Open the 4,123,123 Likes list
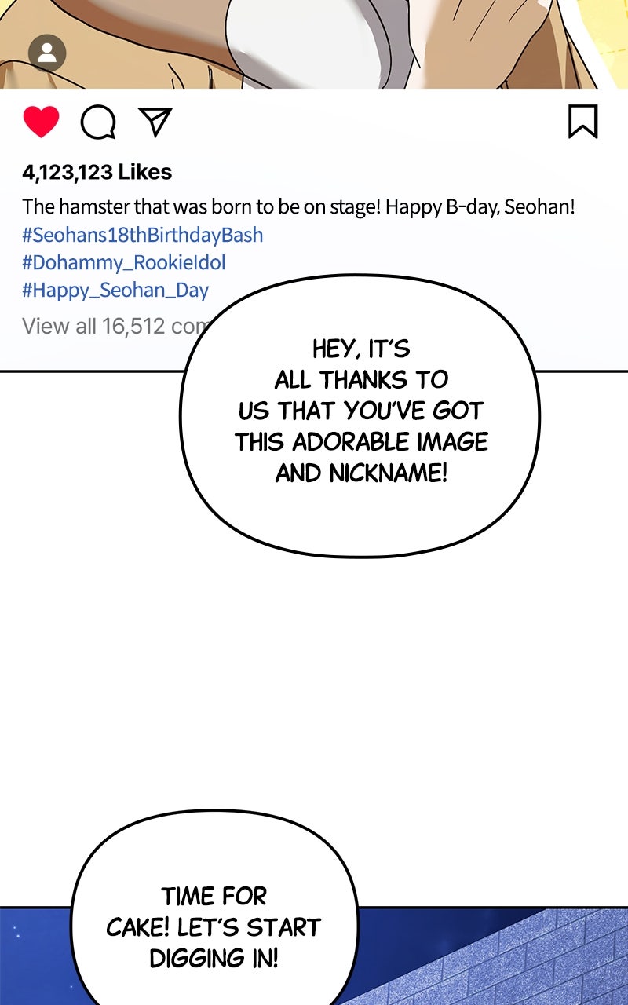The height and width of the screenshot is (1005, 628). pyautogui.click(x=97, y=172)
